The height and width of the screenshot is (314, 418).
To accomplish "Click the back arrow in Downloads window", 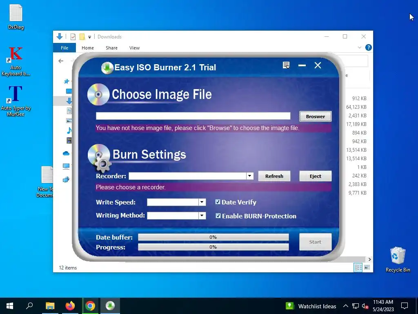I will pos(61,61).
